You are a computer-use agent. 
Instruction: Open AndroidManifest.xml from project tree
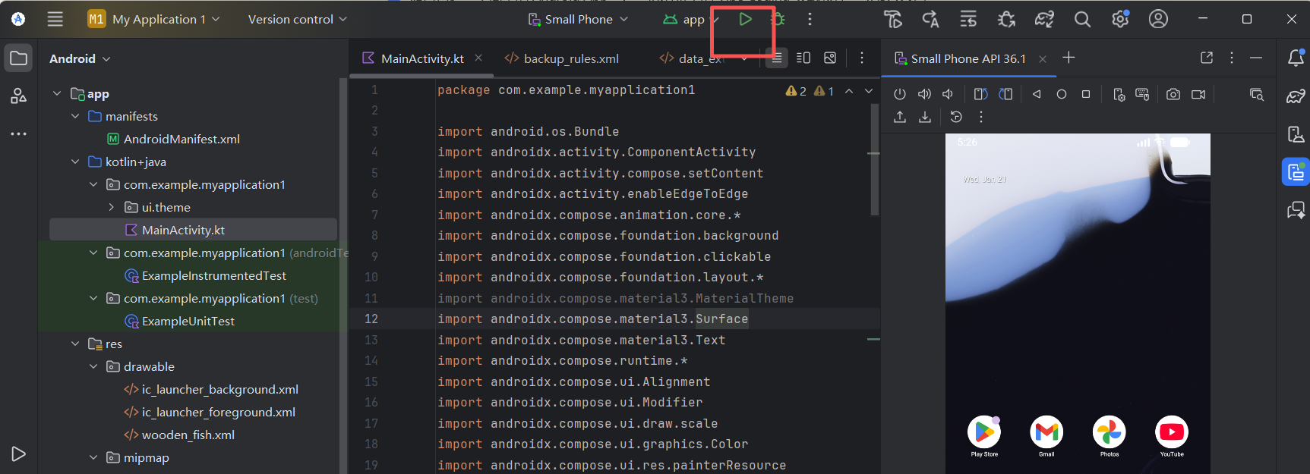click(182, 139)
